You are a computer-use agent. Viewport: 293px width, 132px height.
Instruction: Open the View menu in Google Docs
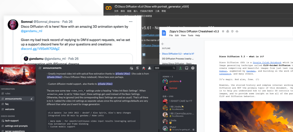(x=183, y=35)
